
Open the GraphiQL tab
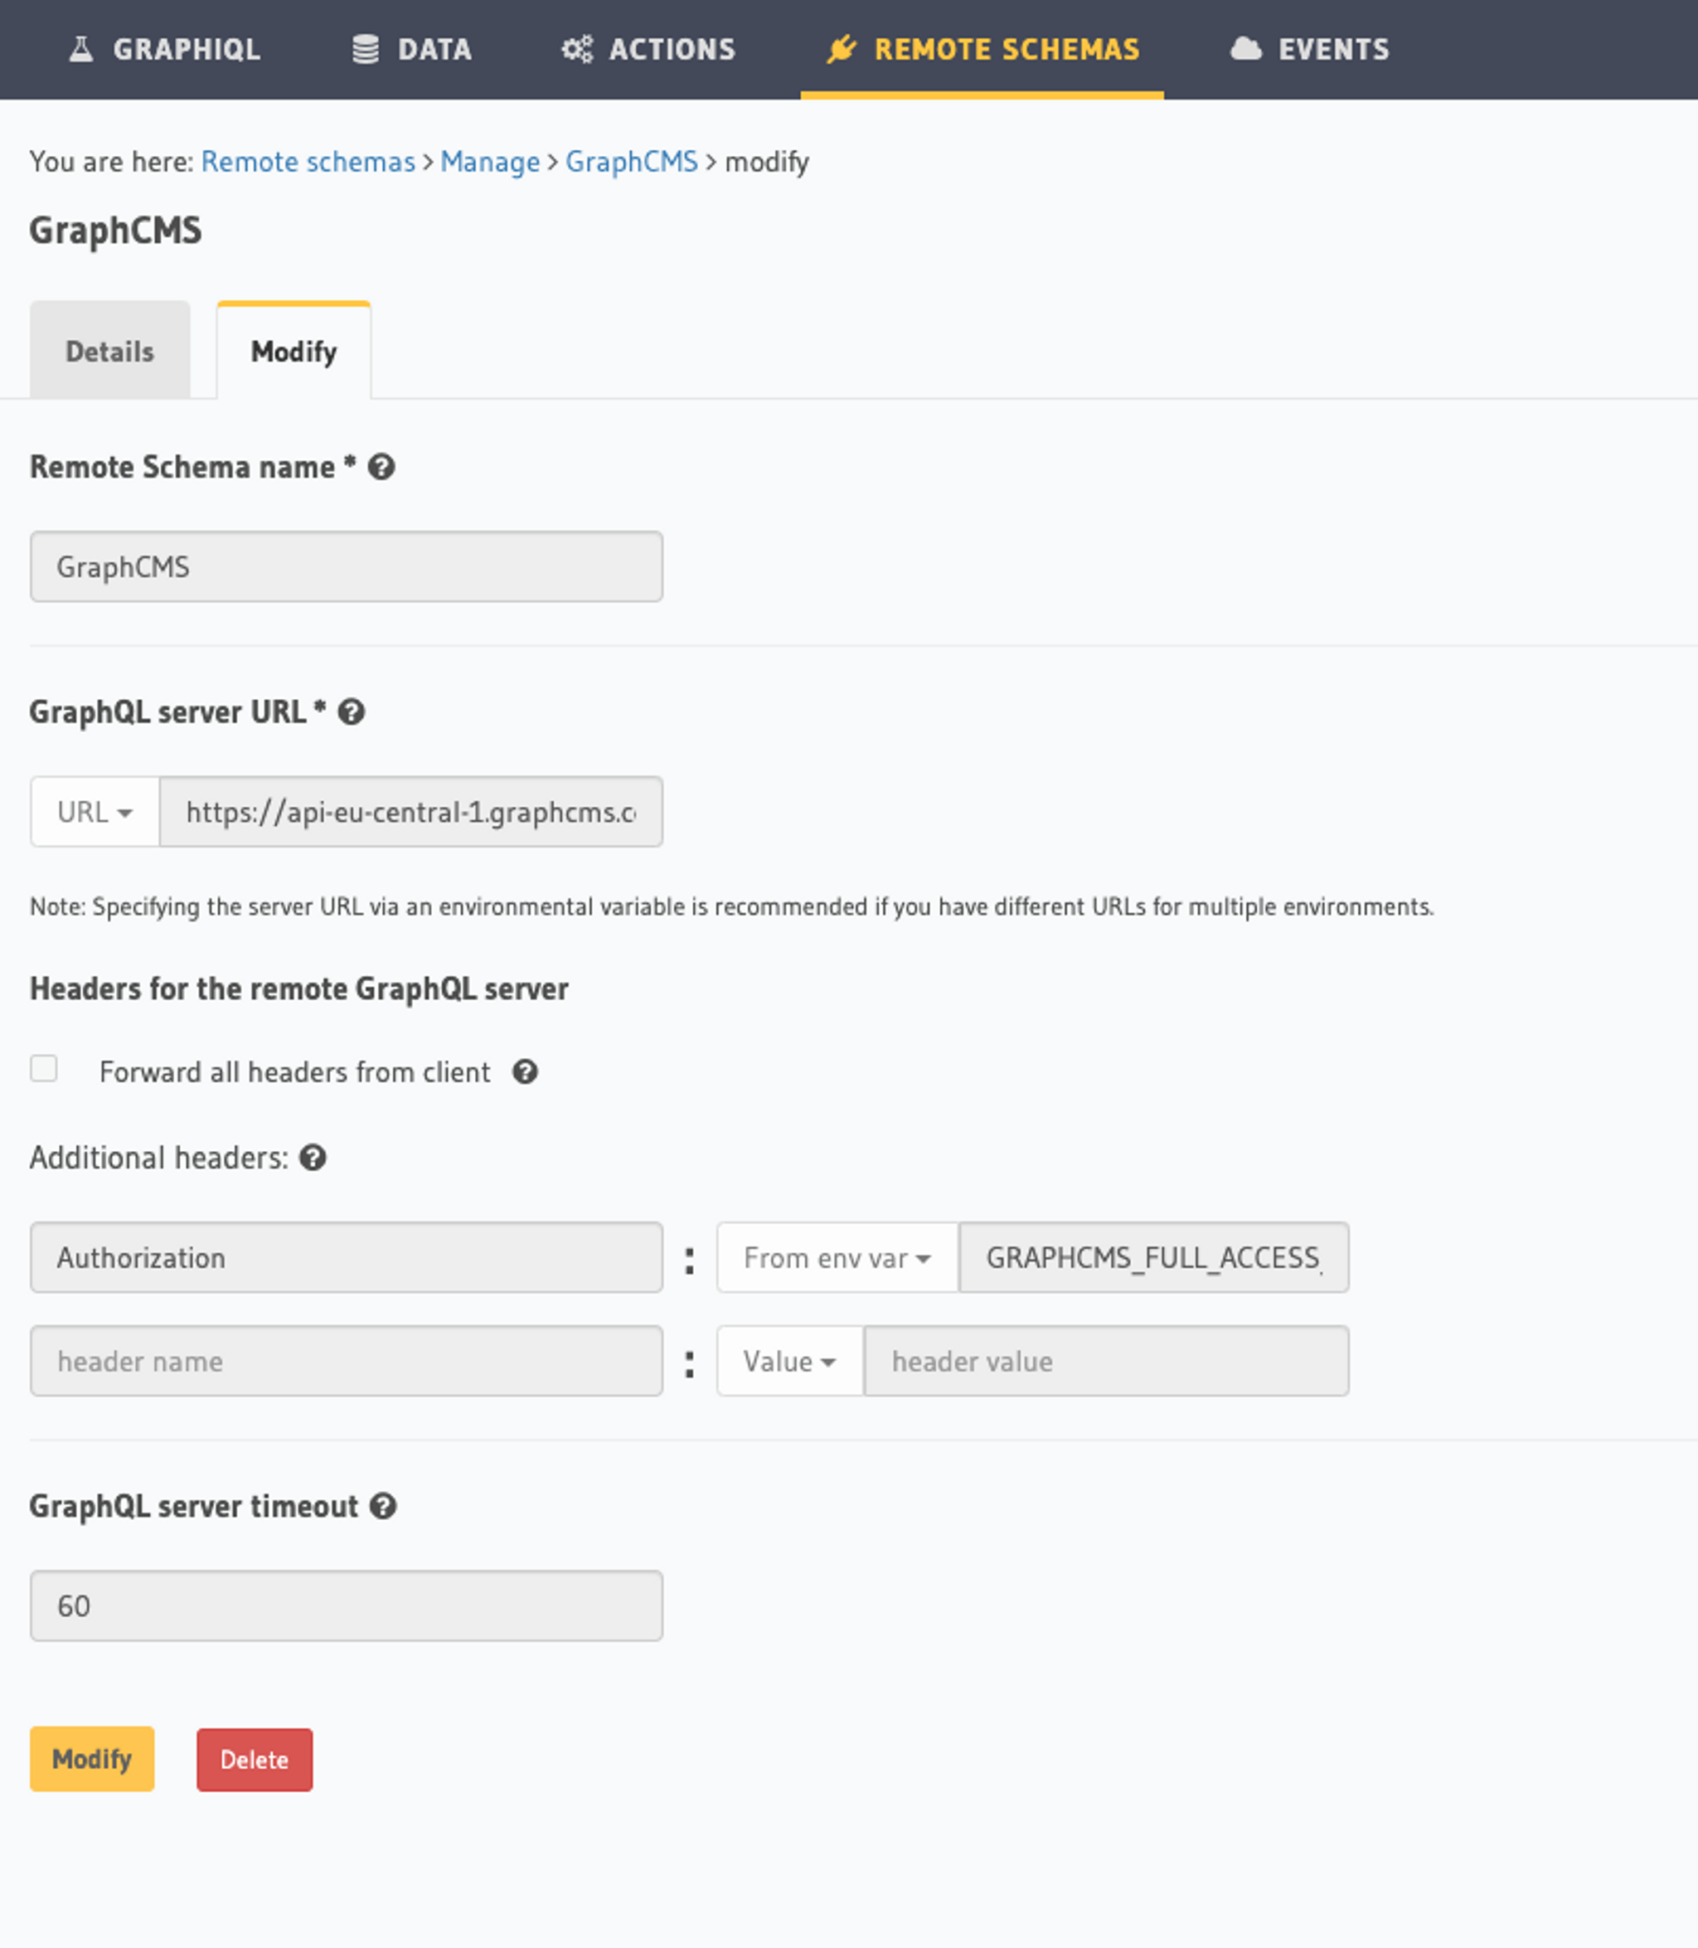tap(165, 49)
